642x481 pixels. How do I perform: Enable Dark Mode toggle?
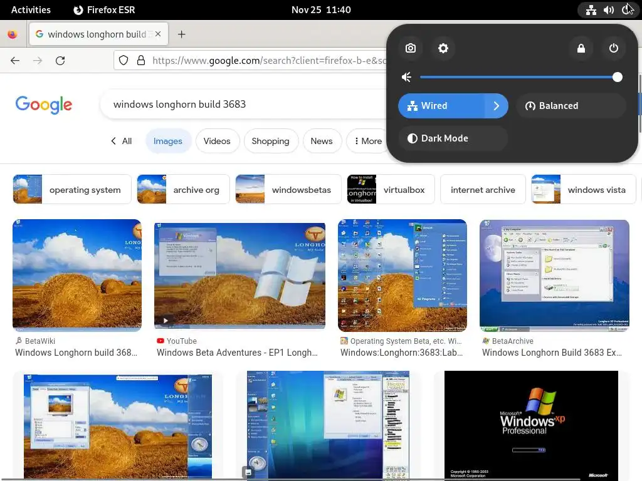coord(453,138)
